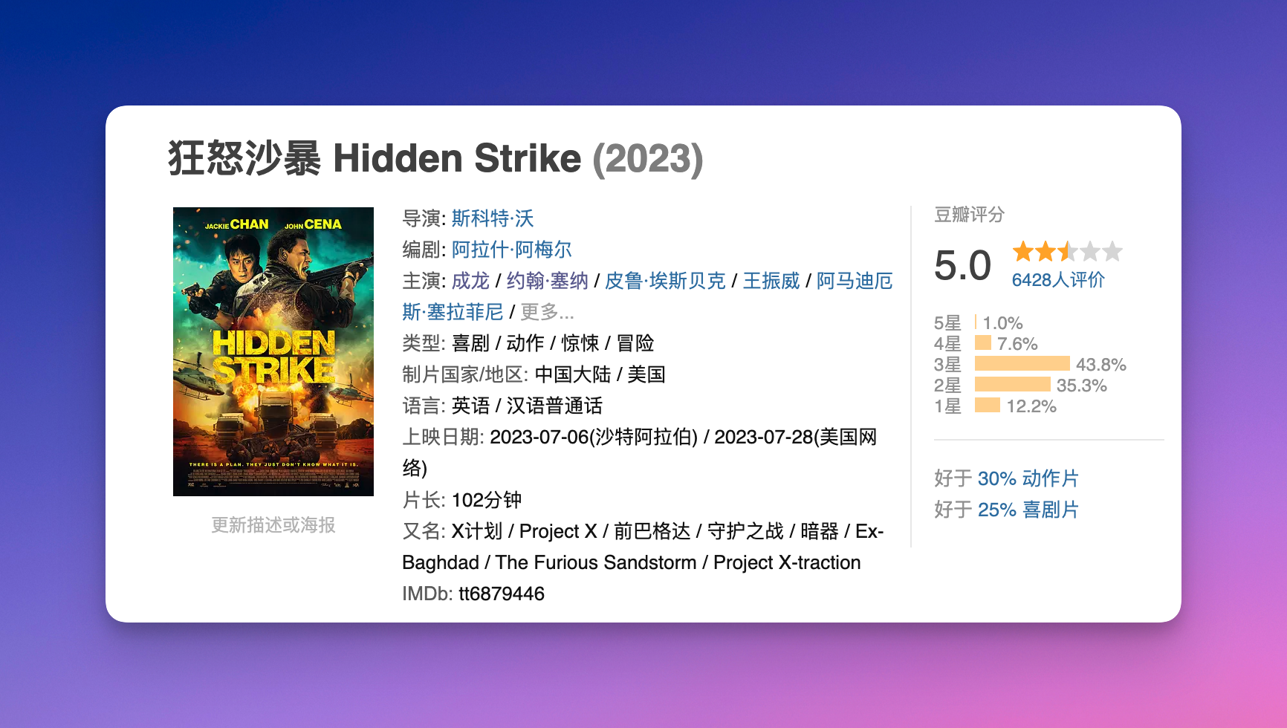Click the IMDb ID tt6879446
This screenshot has width=1287, height=728.
[x=502, y=594]
